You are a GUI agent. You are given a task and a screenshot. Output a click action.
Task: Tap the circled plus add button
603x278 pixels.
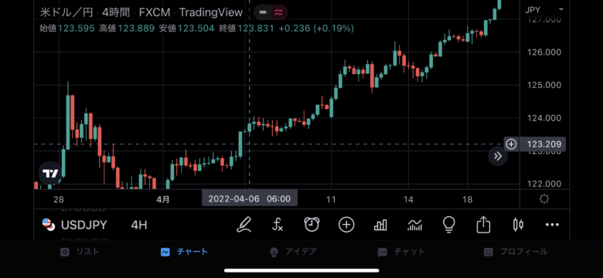pos(346,225)
